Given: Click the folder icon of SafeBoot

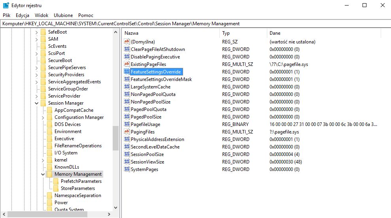Looking at the screenshot, I should [x=43, y=32].
